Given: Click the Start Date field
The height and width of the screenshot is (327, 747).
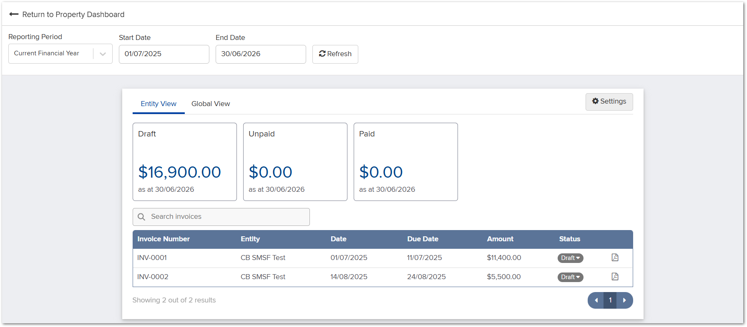Looking at the screenshot, I should (x=164, y=54).
